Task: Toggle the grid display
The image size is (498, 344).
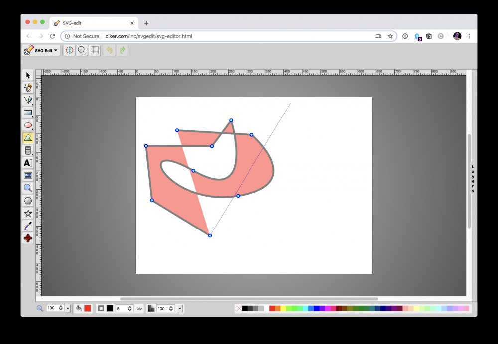Action: pyautogui.click(x=95, y=50)
